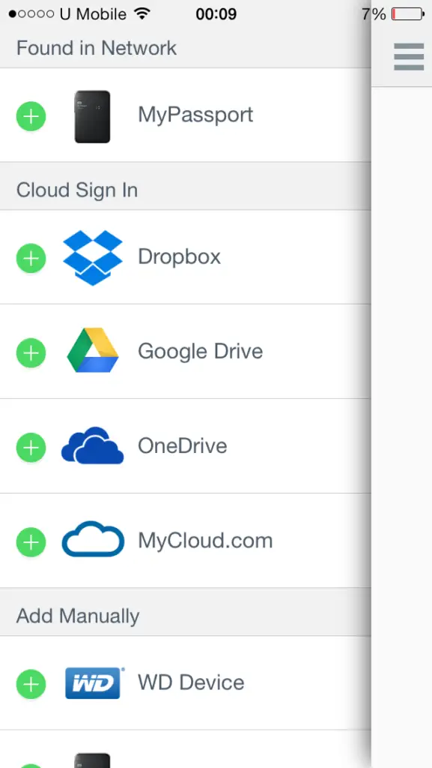Click the Google Drive triangle logo
The height and width of the screenshot is (768, 432).
coord(92,349)
